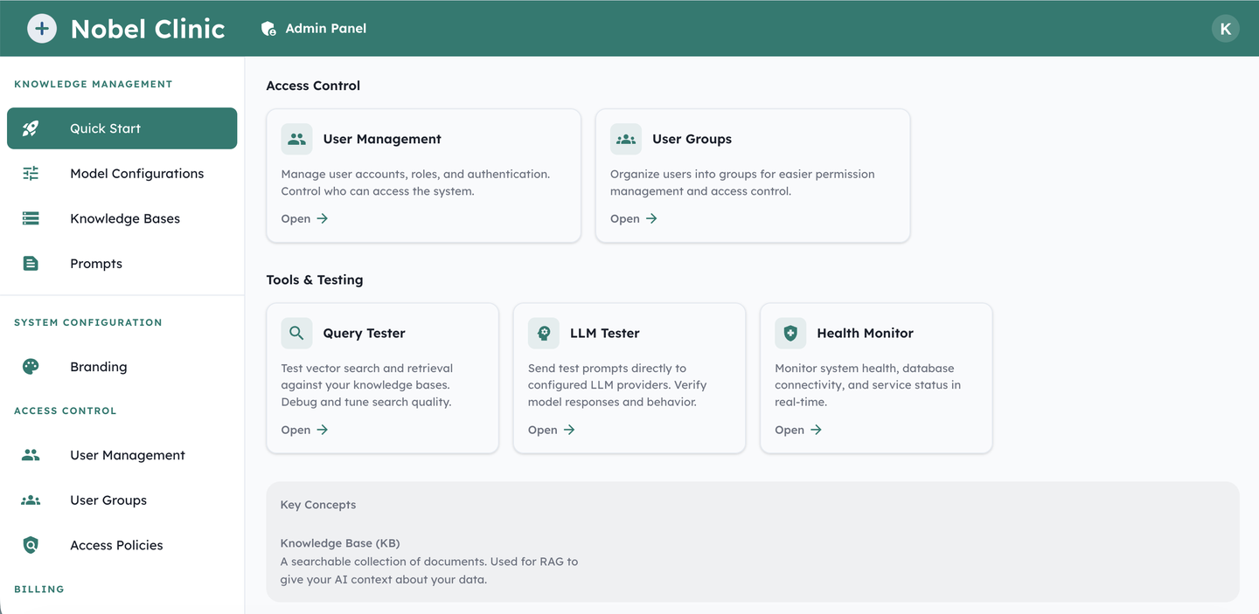This screenshot has height=614, width=1259.
Task: Open sidebar User Management label
Action: tap(128, 455)
